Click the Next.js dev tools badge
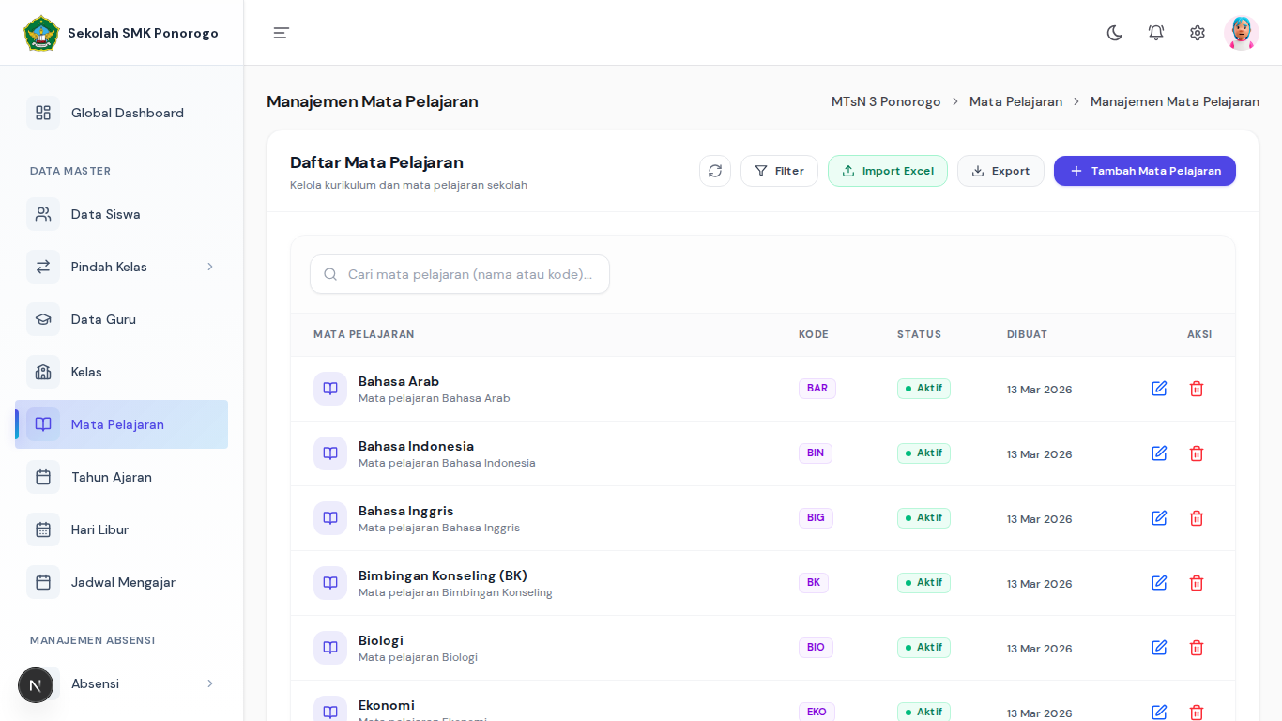The width and height of the screenshot is (1282, 721). click(x=36, y=685)
